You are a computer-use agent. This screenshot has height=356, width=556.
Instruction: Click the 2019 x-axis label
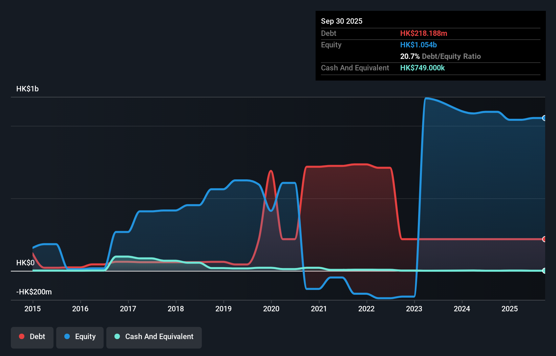223,309
